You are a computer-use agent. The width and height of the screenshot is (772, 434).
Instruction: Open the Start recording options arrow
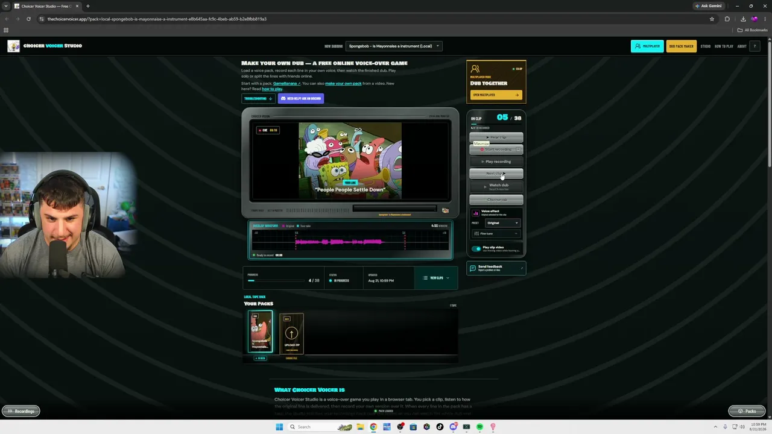click(518, 149)
